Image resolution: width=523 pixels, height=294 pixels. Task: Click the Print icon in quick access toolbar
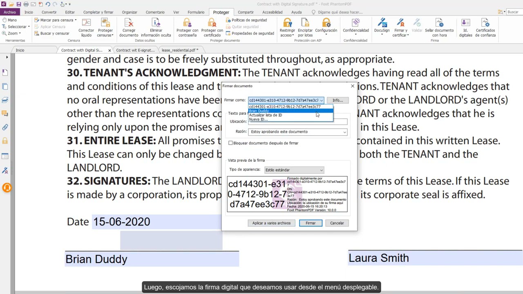[26, 4]
